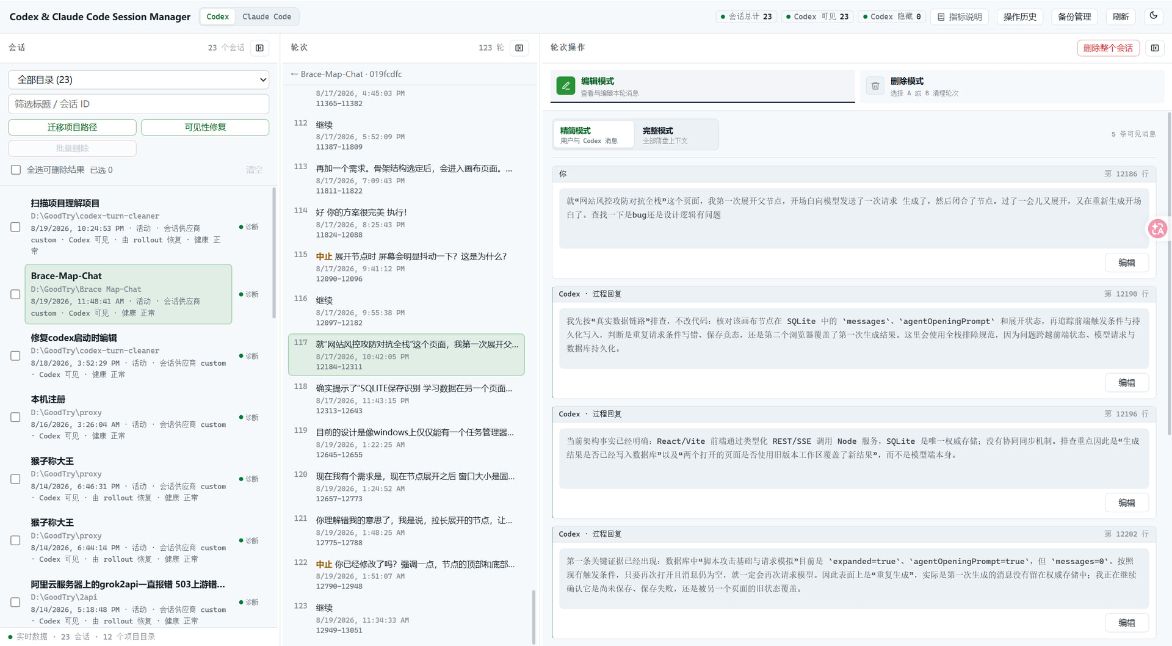The width and height of the screenshot is (1172, 646).
Task: Open 诊断 for 扫描项目理解项目 session
Action: tap(249, 227)
